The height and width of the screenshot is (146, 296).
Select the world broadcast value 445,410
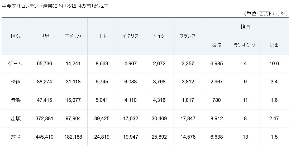[x=44, y=137]
